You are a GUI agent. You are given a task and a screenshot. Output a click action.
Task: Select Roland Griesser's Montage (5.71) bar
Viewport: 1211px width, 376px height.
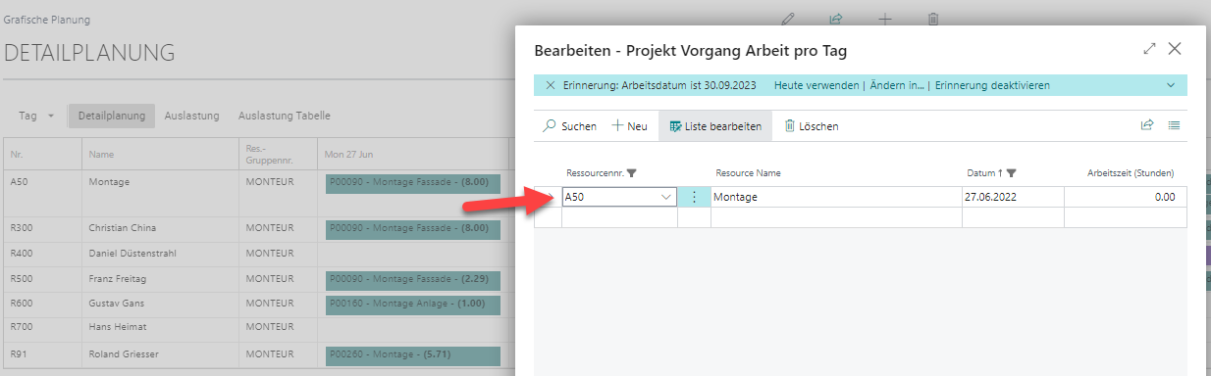pos(412,354)
